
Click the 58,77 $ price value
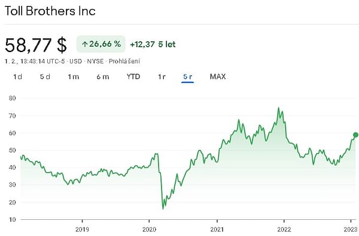point(36,45)
